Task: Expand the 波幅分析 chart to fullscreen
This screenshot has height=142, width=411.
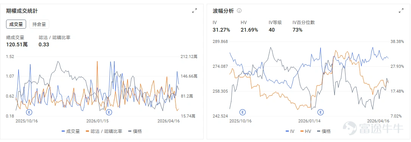Action: [401, 11]
